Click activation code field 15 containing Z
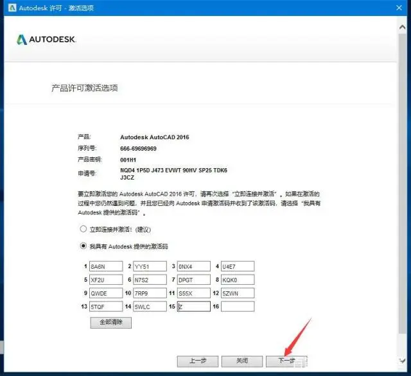This screenshot has height=376, width=411. (194, 306)
